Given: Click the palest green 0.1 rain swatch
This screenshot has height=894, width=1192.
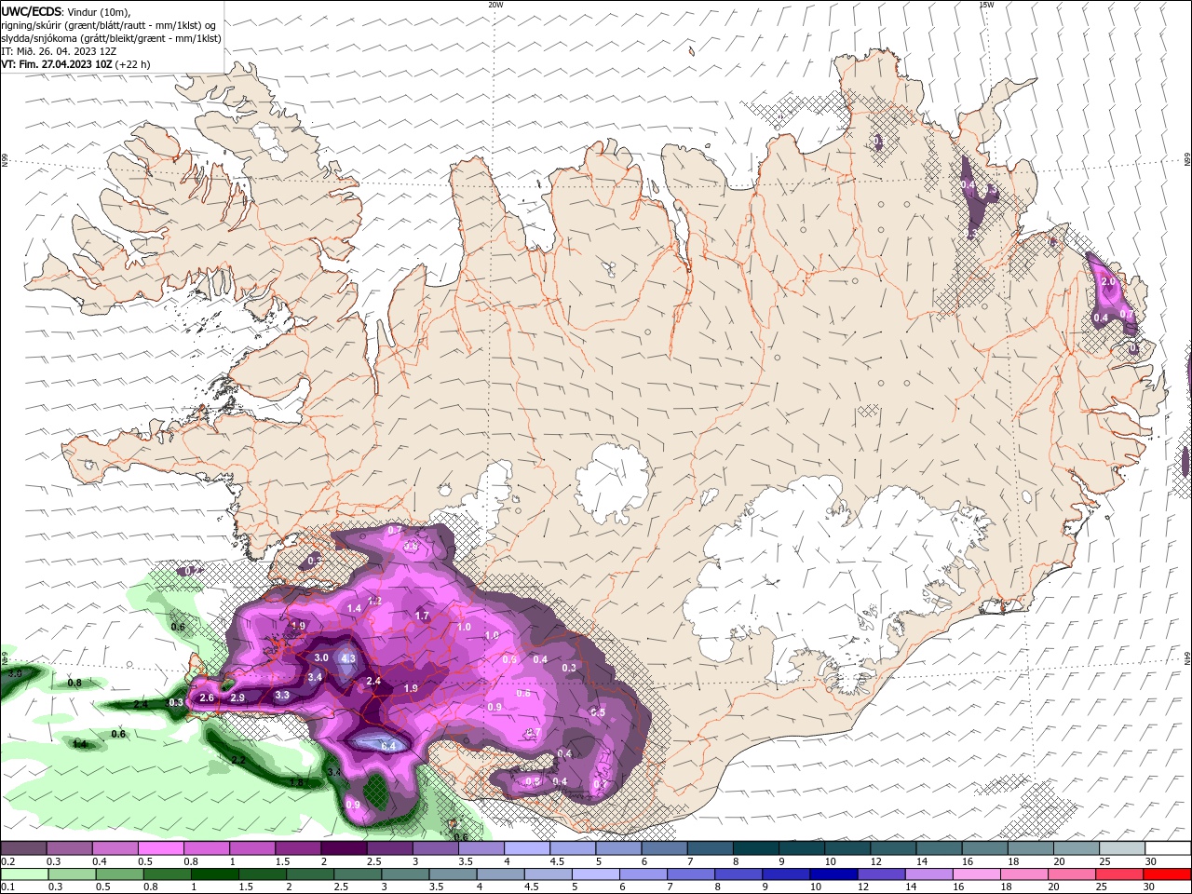Looking at the screenshot, I should point(23,874).
